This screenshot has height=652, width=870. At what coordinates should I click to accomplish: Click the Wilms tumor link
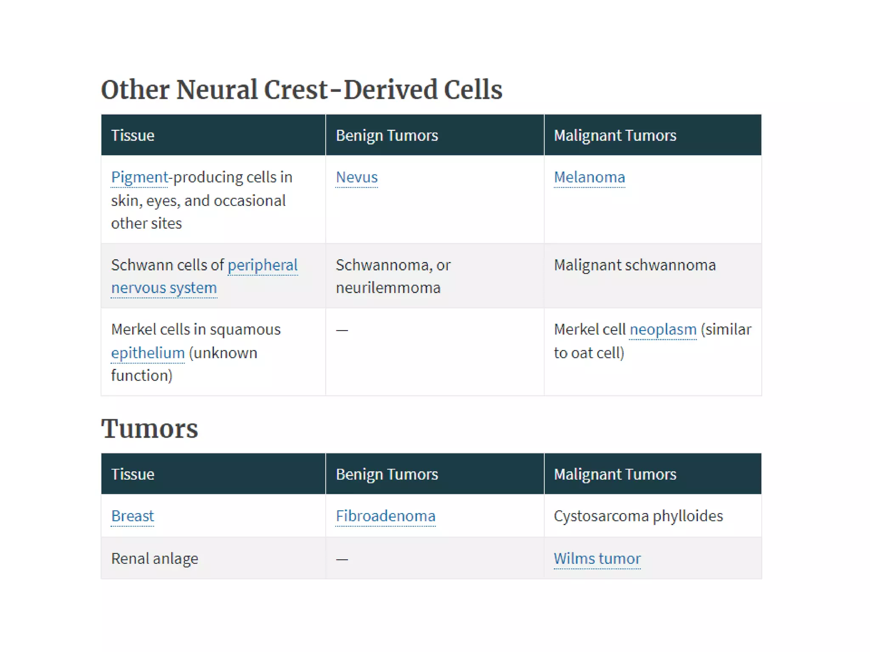[597, 558]
